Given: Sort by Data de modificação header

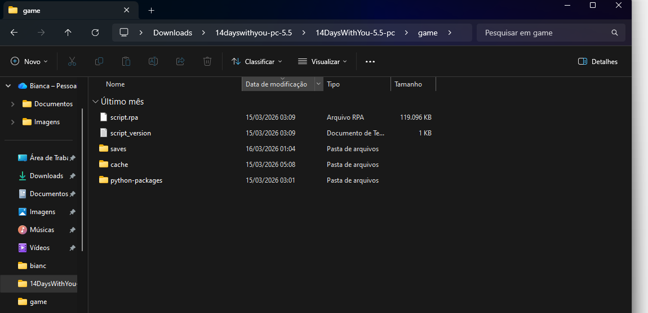Looking at the screenshot, I should [277, 84].
